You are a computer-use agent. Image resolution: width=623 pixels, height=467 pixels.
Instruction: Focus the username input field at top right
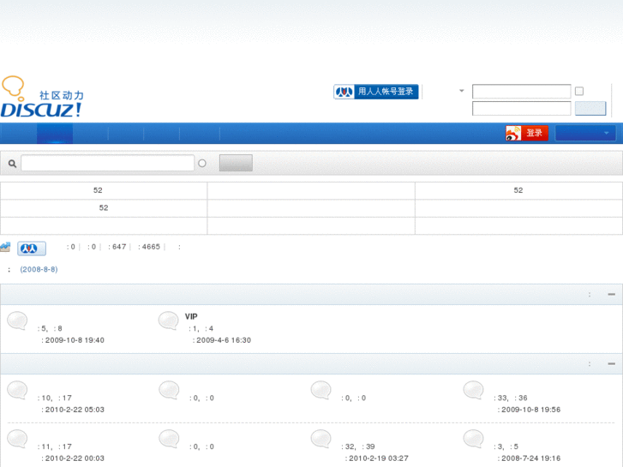(x=521, y=92)
